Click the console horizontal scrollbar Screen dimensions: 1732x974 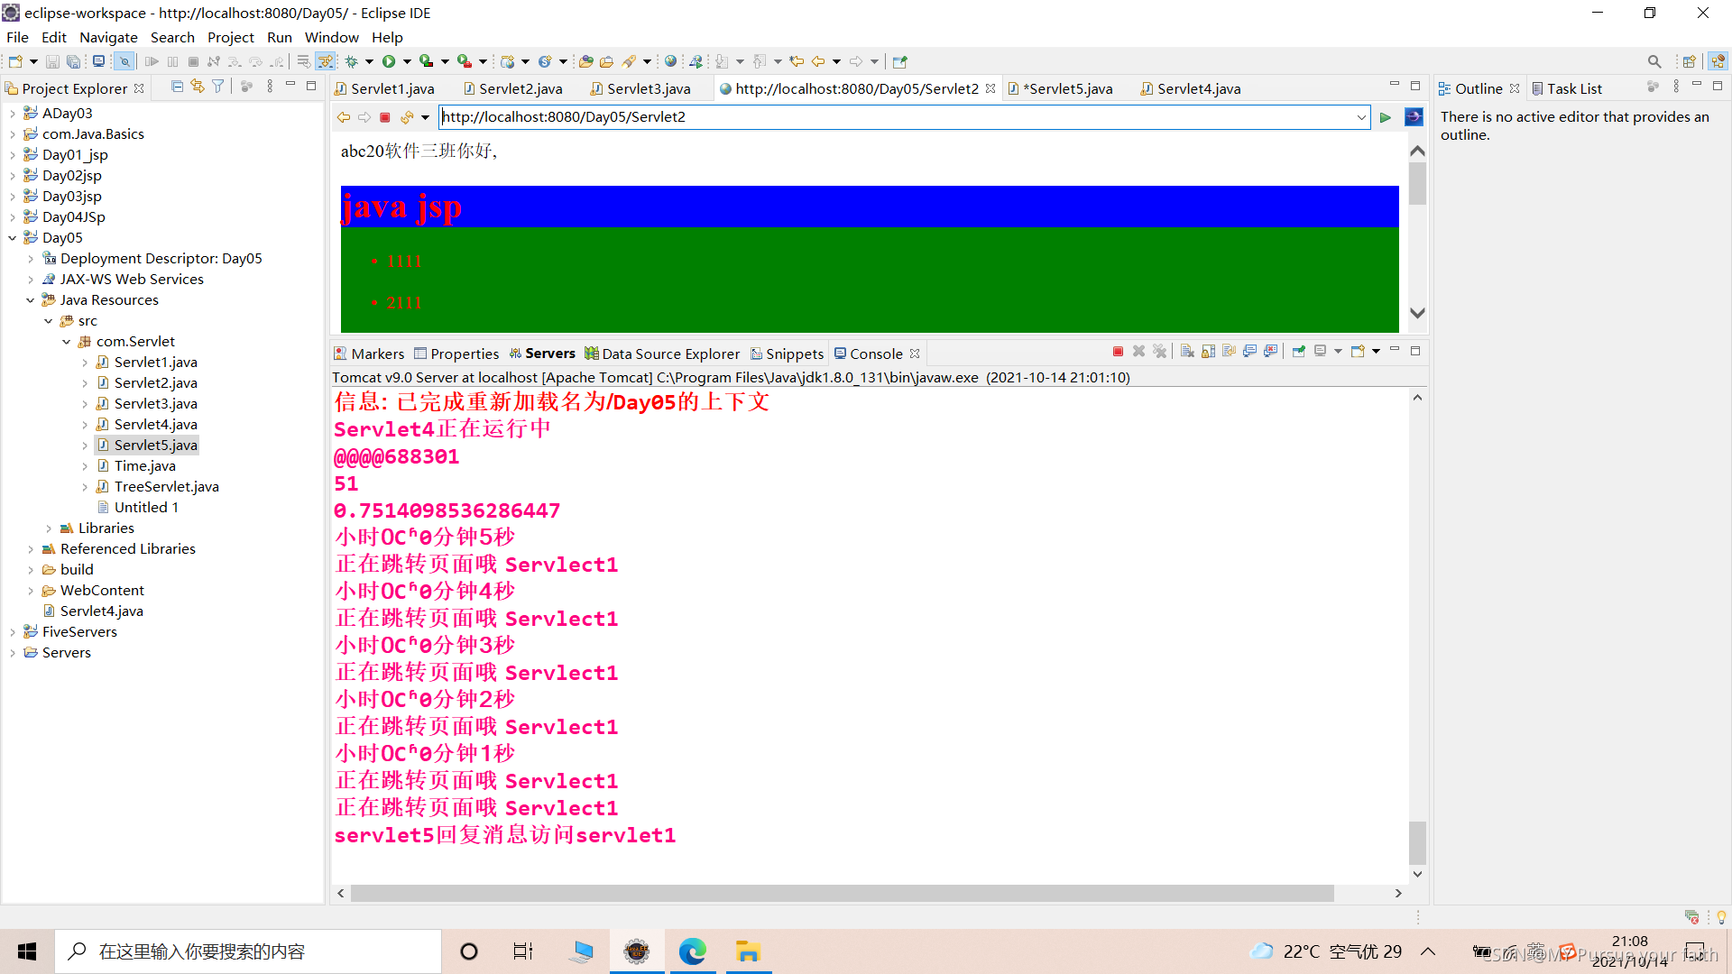(841, 893)
